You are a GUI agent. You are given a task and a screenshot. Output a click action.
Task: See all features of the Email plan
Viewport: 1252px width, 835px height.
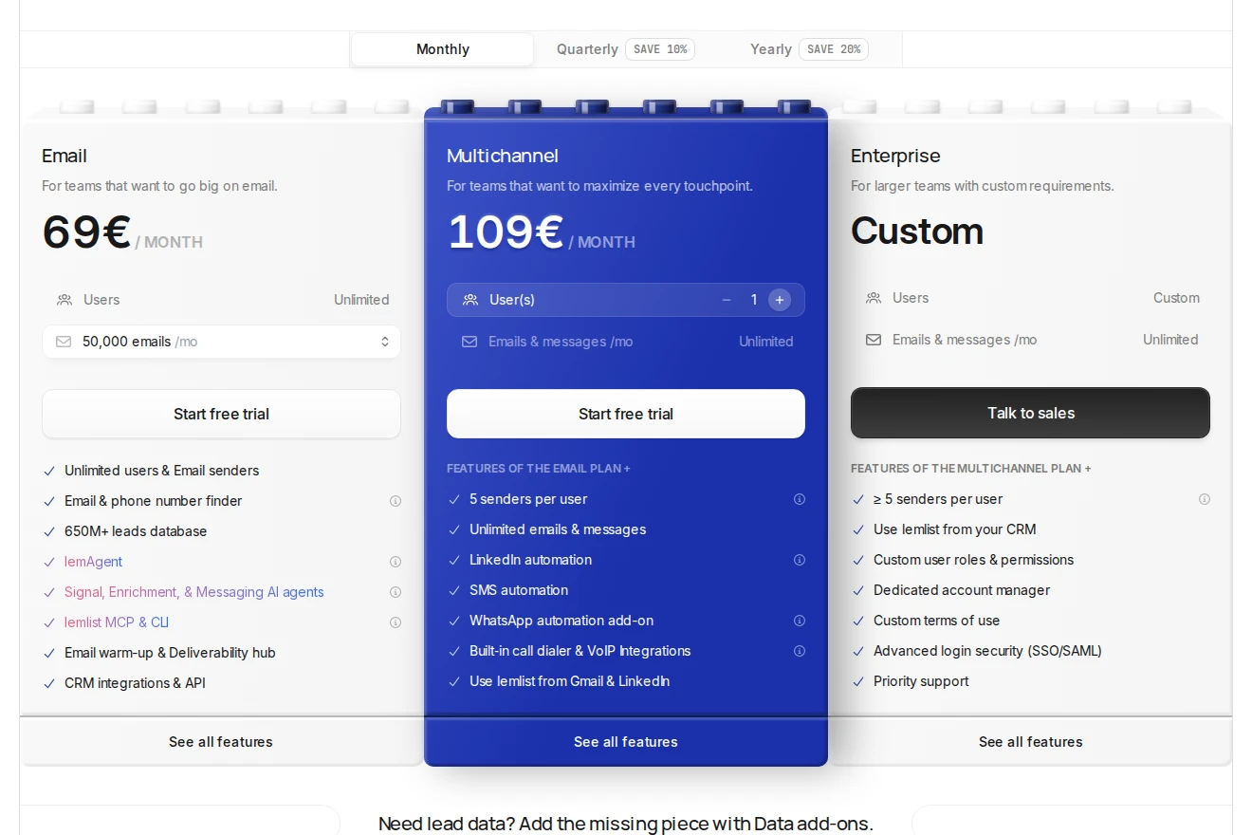click(221, 742)
